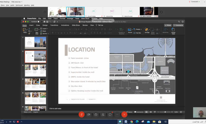Toggle the AutoSave switch

pyautogui.click(x=40, y=22)
